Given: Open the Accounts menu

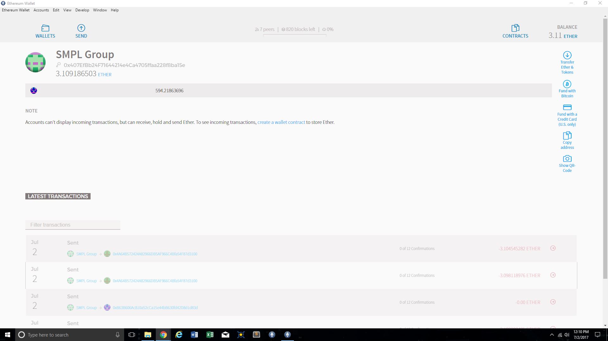Looking at the screenshot, I should [41, 10].
